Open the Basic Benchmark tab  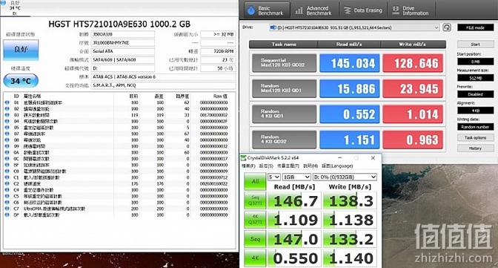click(267, 10)
